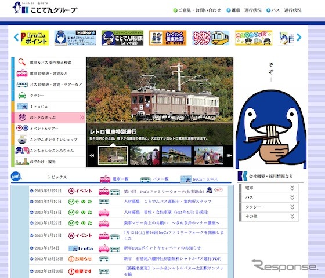Switch to トピックス tab

[57, 177]
